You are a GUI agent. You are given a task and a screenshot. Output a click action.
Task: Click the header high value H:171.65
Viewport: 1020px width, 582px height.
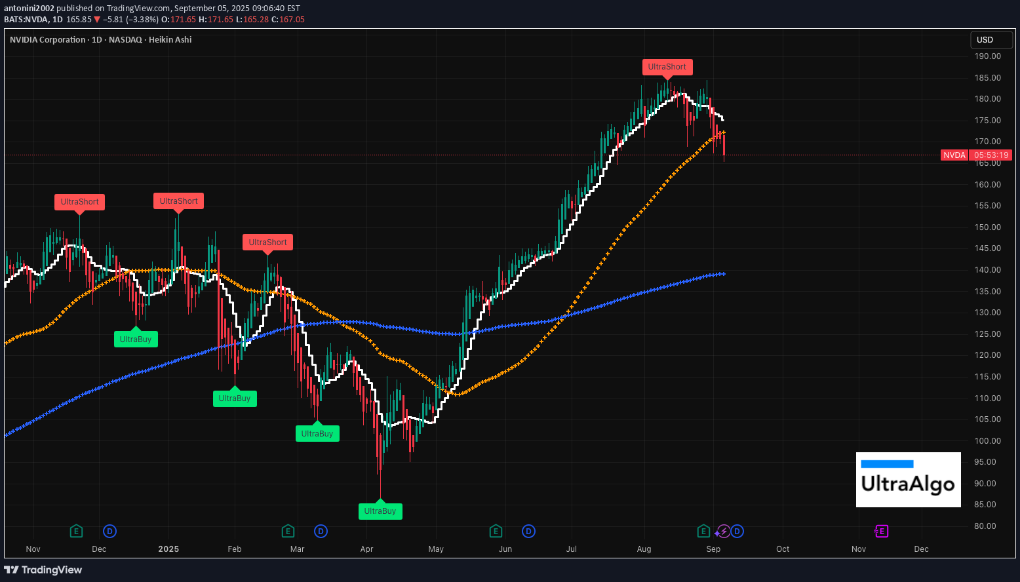click(x=216, y=20)
